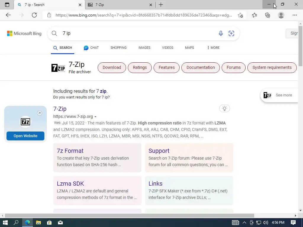Screen dimensions: 303x227
Task: Select the 7 ip - Search browser tab
Action: point(49,5)
